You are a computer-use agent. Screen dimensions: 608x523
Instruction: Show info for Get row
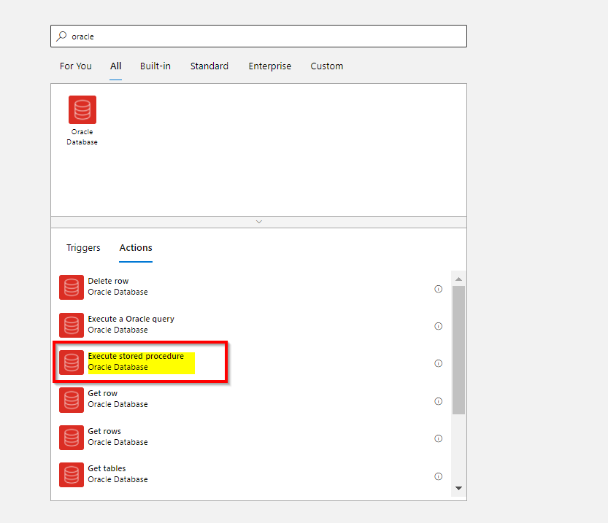click(438, 401)
